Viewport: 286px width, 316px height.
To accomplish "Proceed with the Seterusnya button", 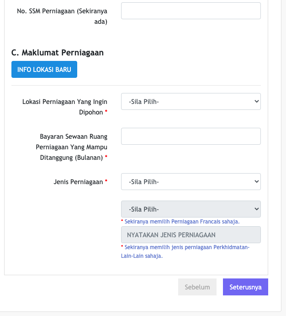I will tap(245, 287).
